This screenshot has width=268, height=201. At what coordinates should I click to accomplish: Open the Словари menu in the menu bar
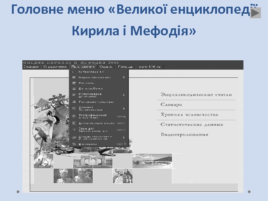pyautogui.click(x=31, y=67)
